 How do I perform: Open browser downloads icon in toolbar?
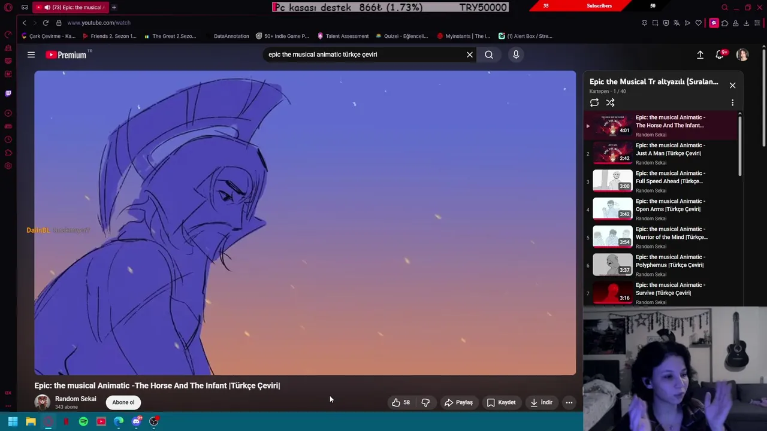746,23
